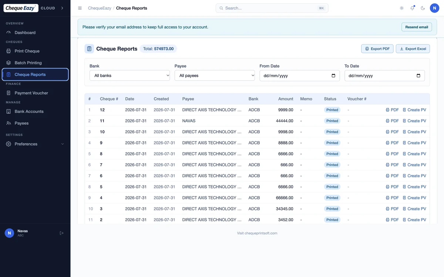Click the Export Excel button
Screen dimensions: 444x277
point(413,49)
